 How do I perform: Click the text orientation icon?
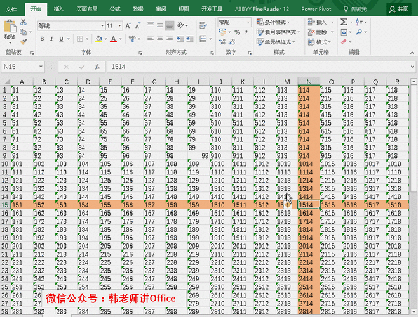(181, 25)
